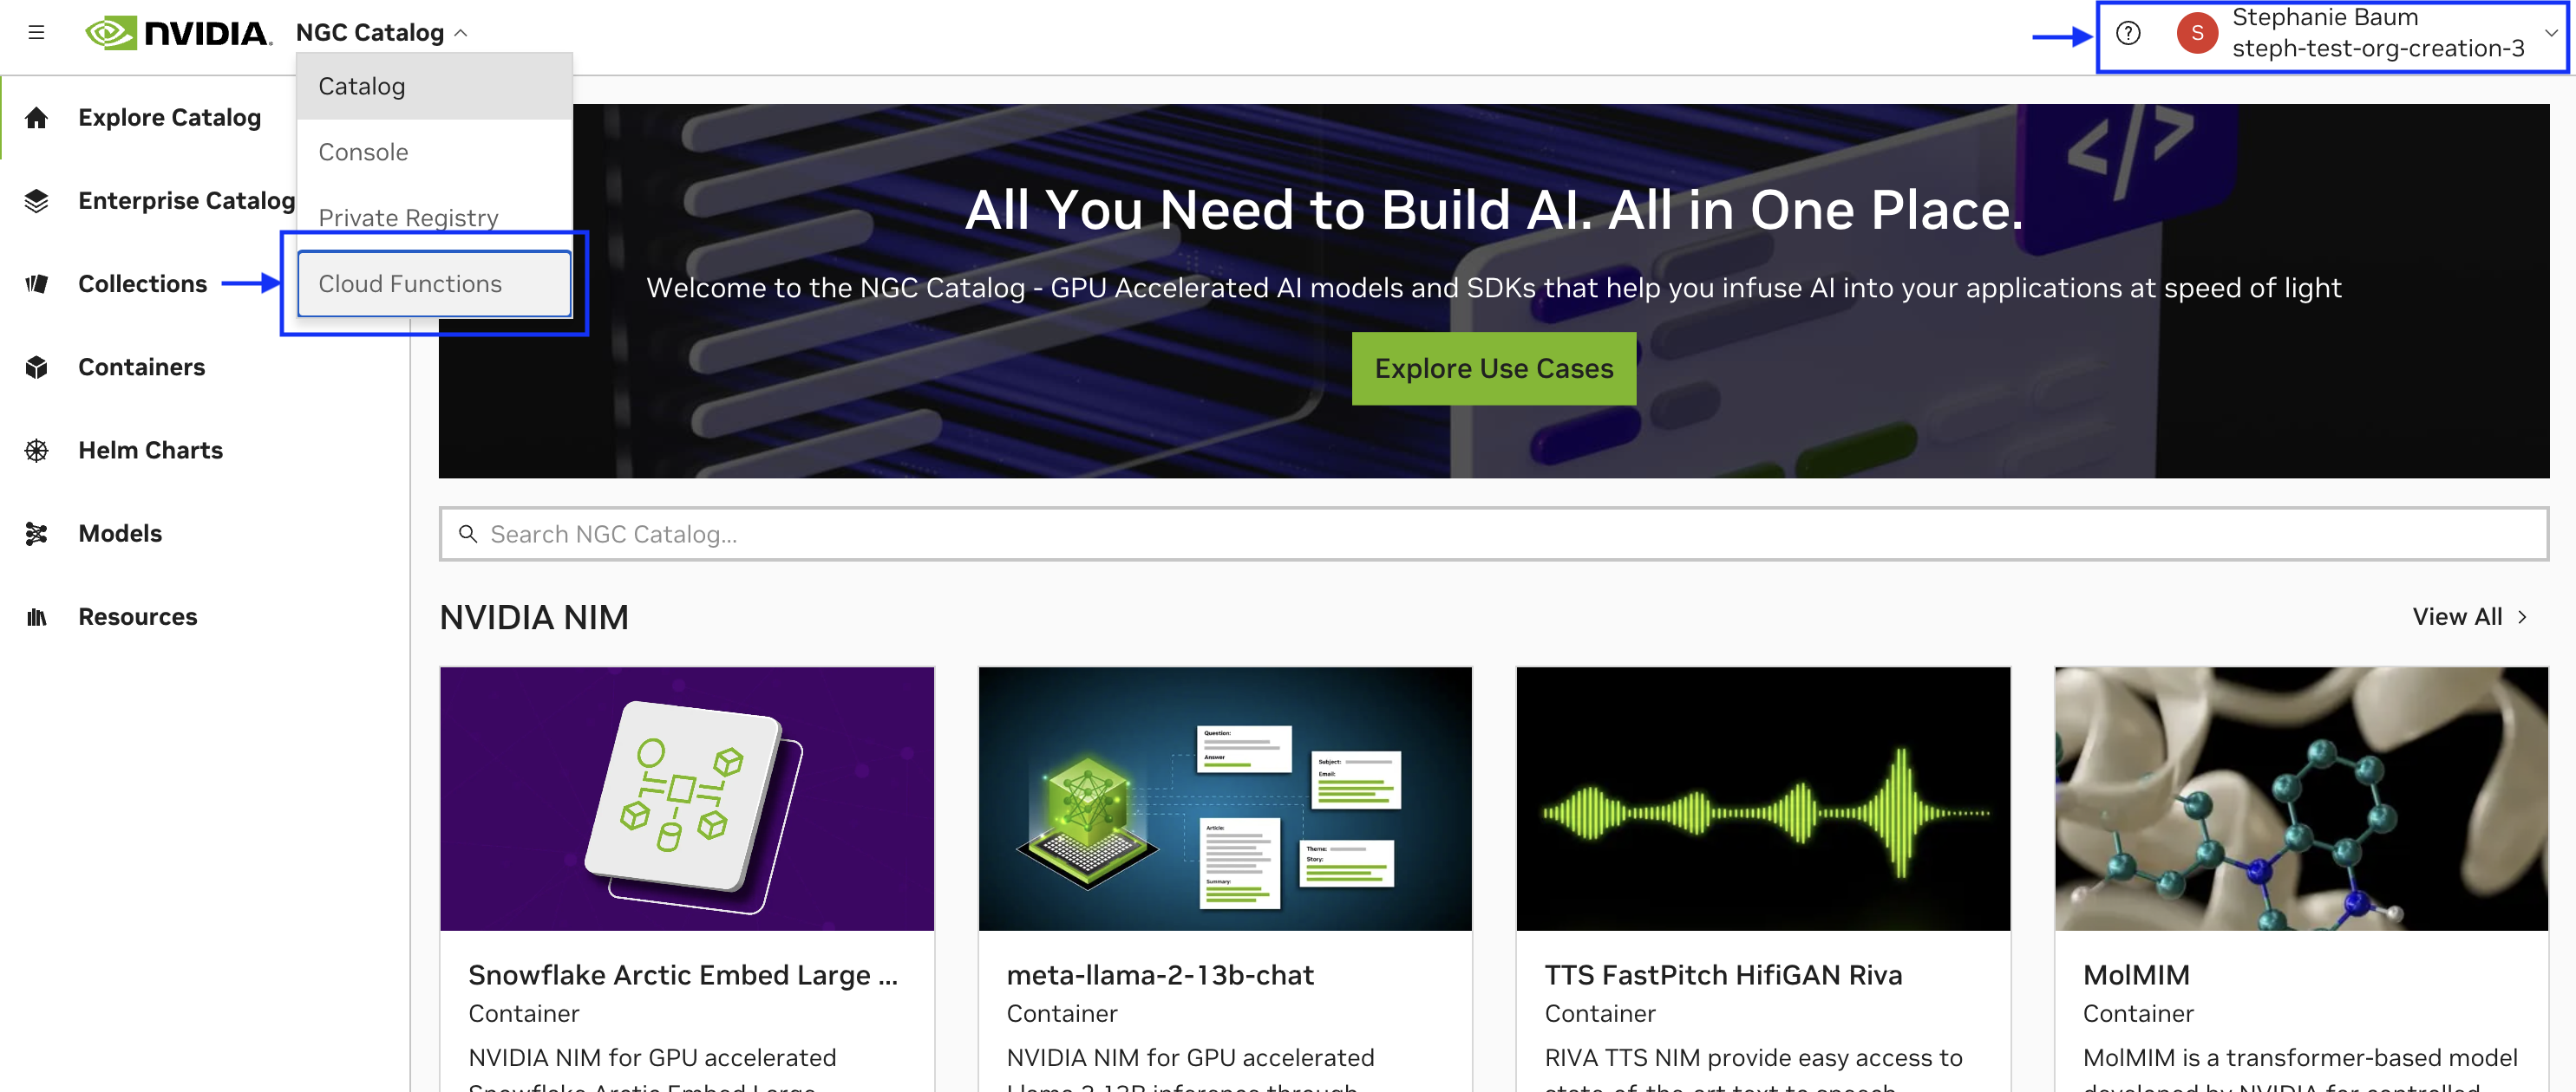Click the Resources library icon
The width and height of the screenshot is (2576, 1092).
click(37, 616)
